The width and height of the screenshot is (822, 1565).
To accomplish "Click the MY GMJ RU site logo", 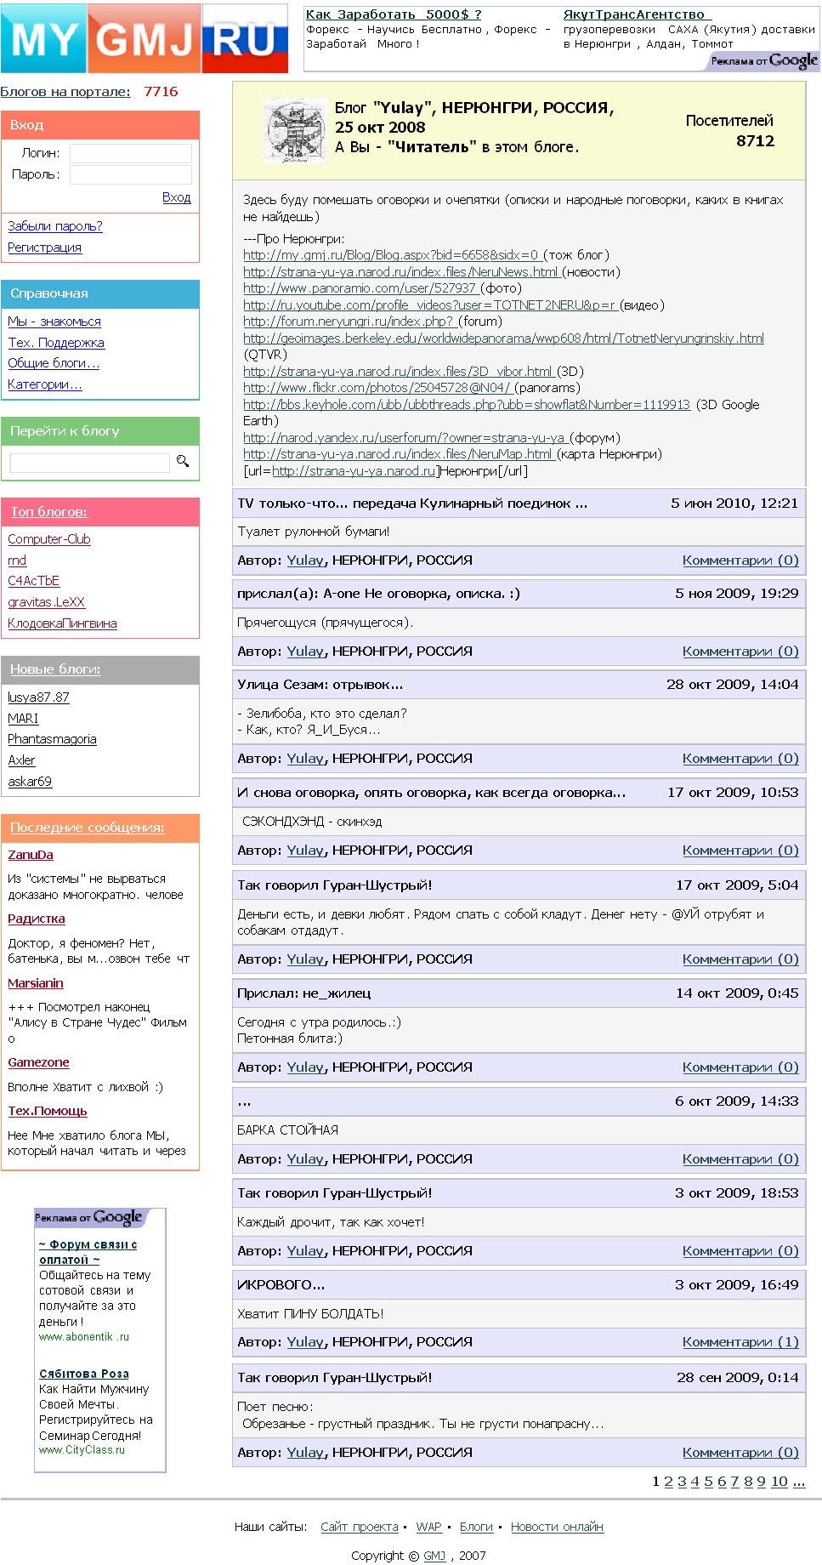I will [145, 39].
